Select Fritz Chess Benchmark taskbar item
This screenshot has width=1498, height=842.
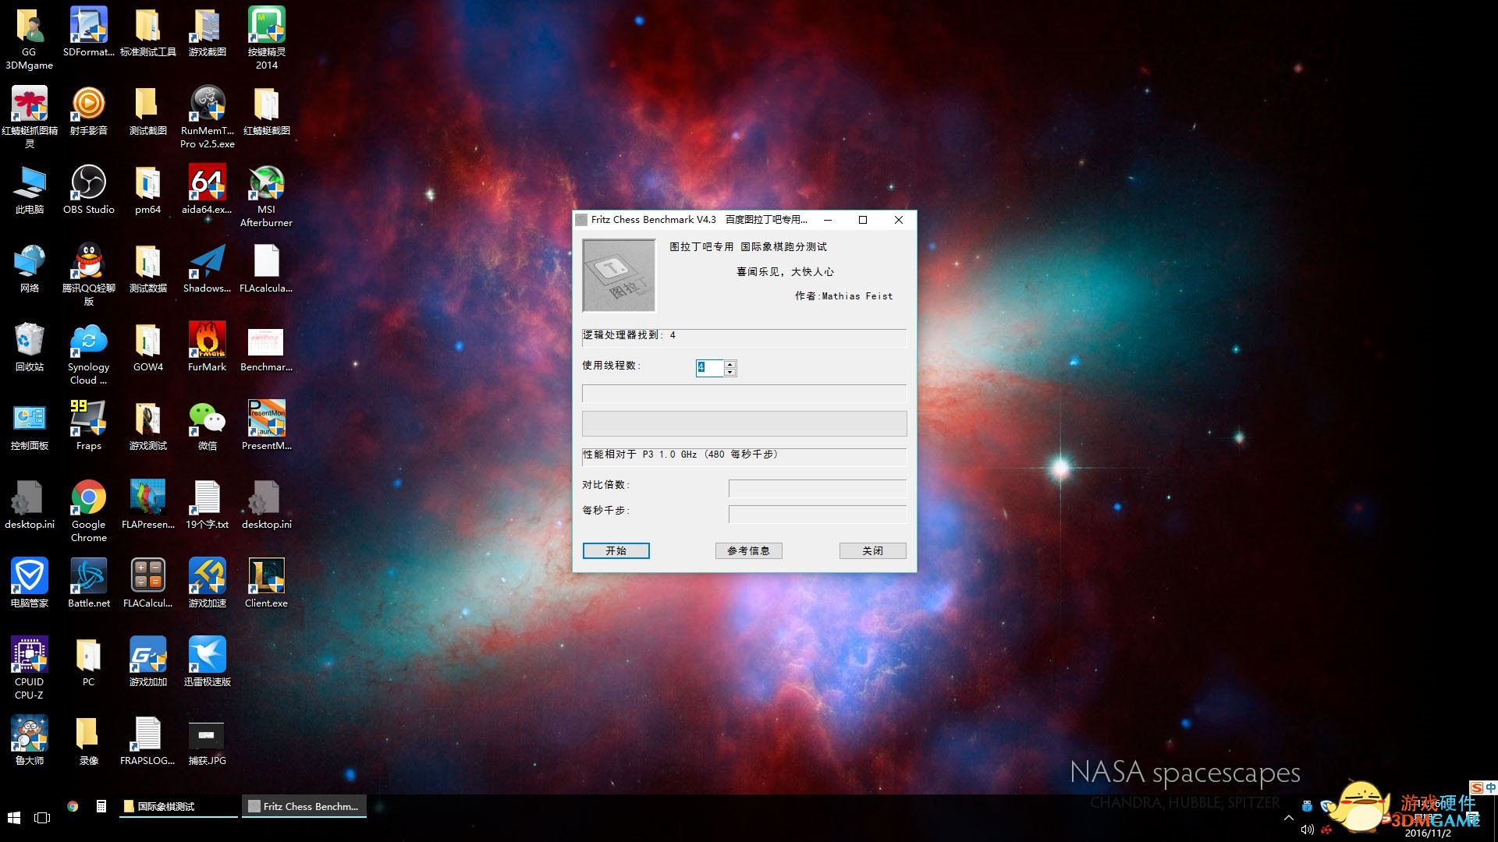pos(304,806)
